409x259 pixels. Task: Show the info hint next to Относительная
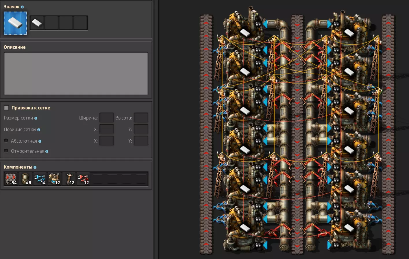coord(47,151)
